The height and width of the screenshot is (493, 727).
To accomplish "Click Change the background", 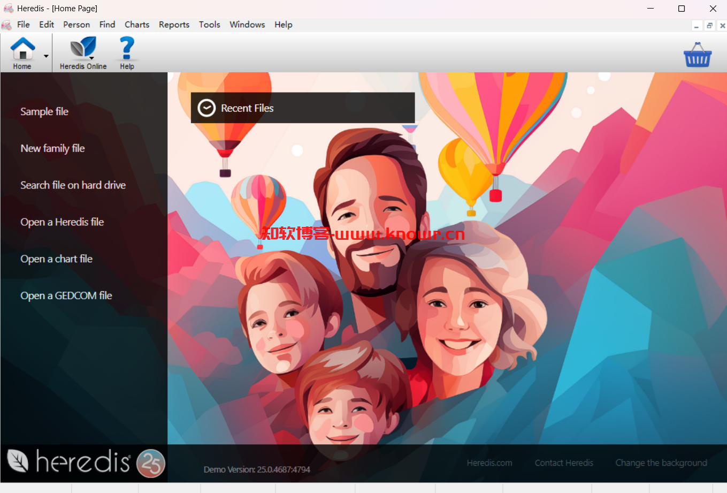I will 661,463.
